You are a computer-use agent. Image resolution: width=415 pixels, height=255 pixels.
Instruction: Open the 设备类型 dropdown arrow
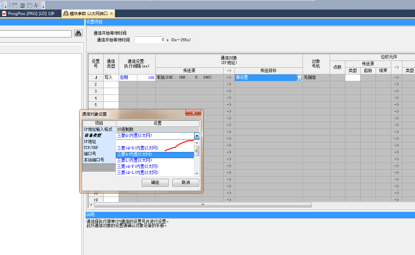[197, 136]
